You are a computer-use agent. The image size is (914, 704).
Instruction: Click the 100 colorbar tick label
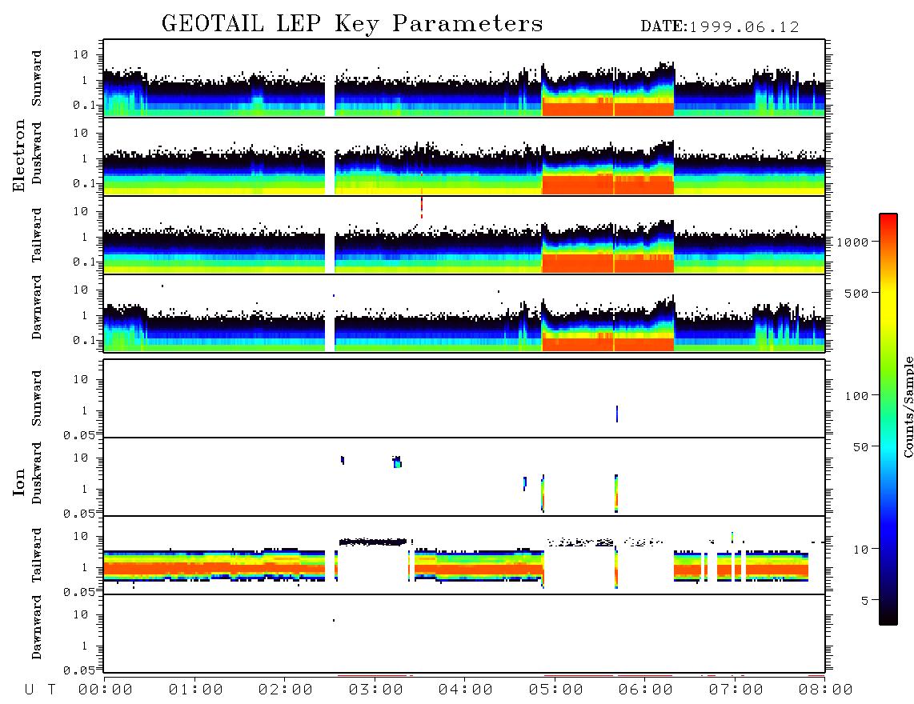point(856,396)
